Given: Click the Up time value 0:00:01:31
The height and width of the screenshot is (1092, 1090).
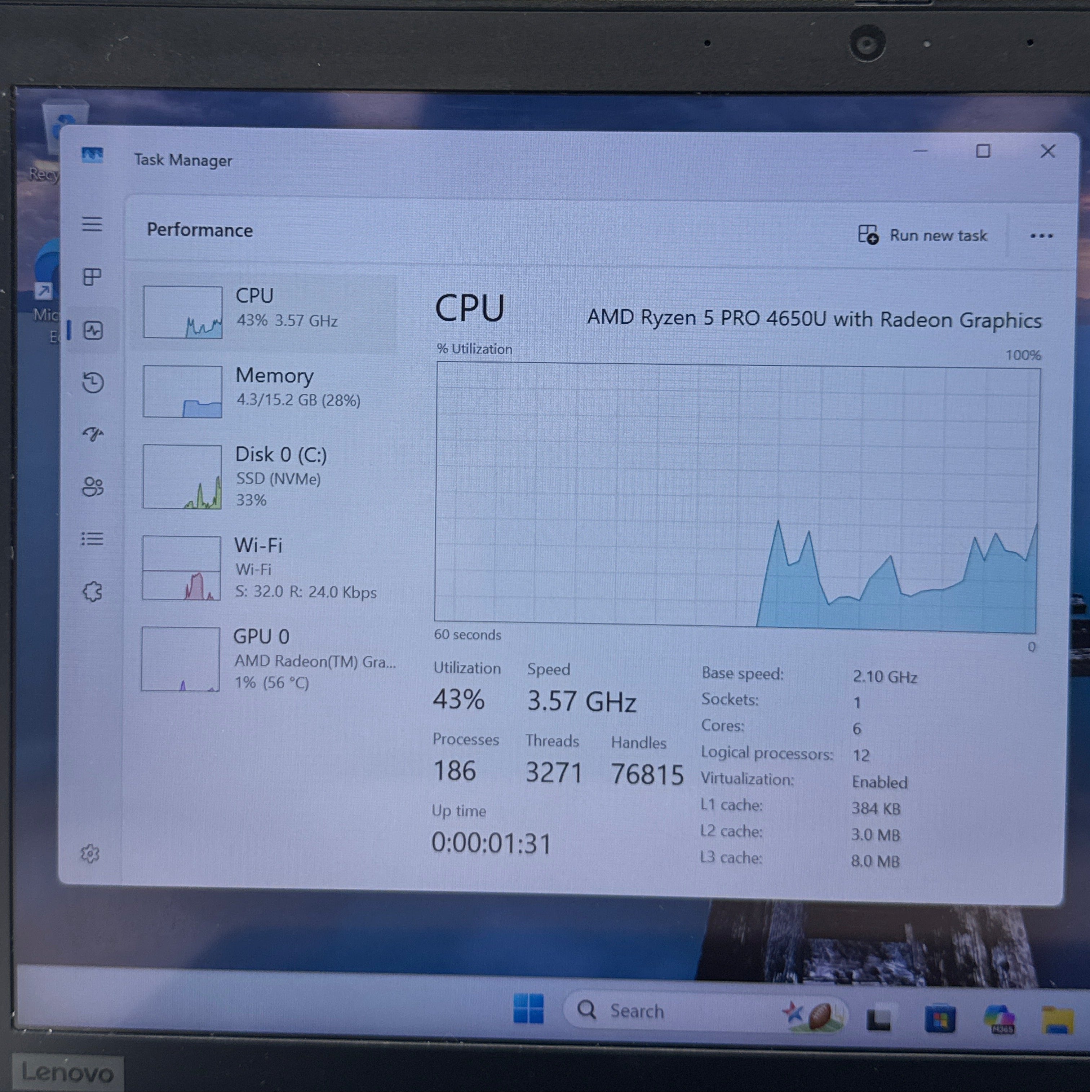Looking at the screenshot, I should tap(491, 843).
